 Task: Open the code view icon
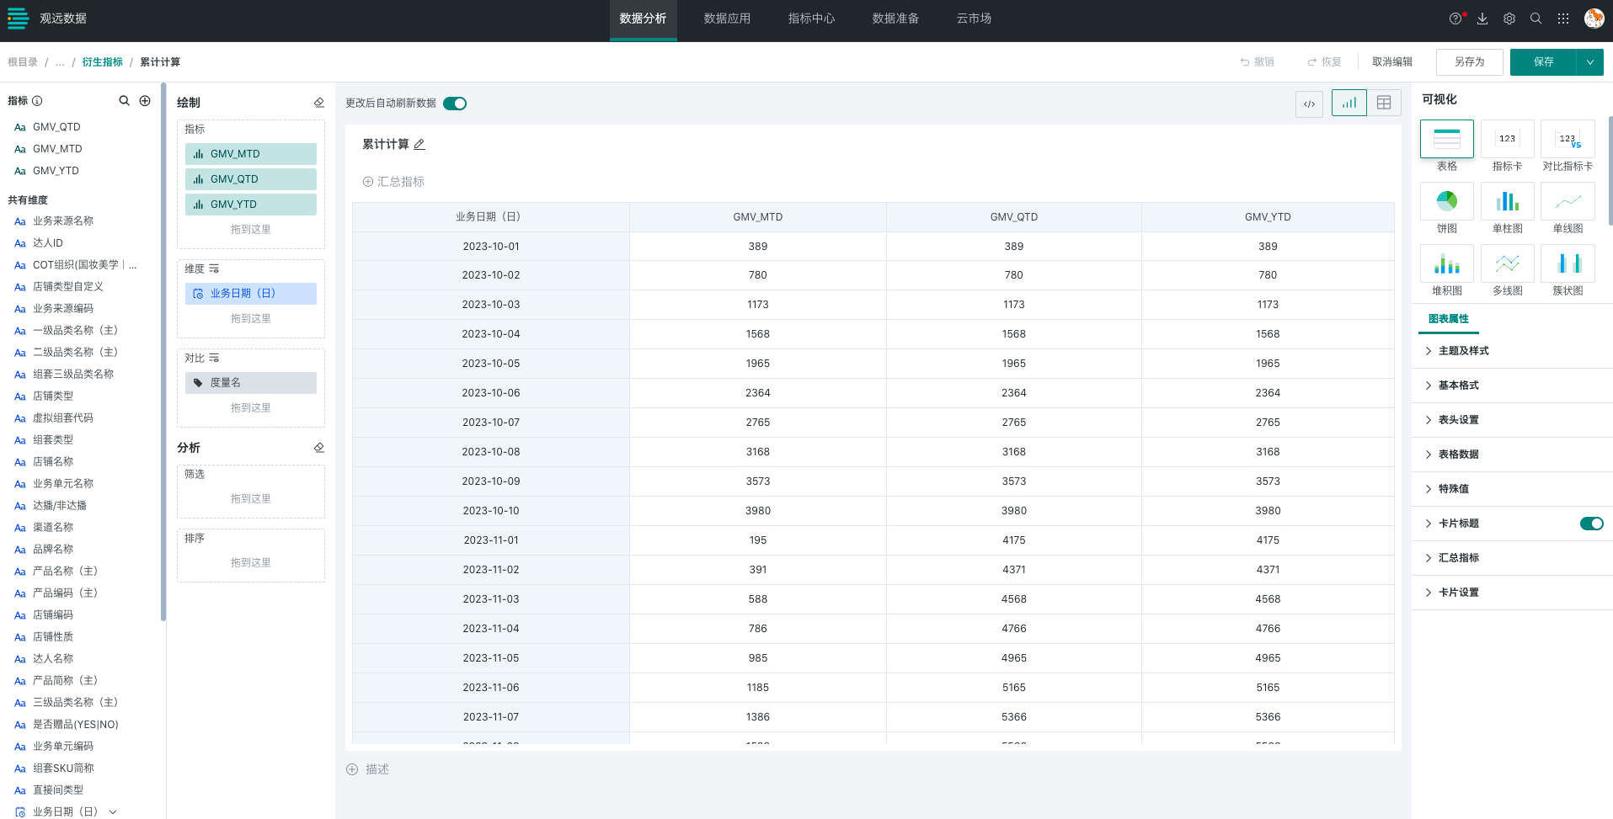(x=1309, y=104)
